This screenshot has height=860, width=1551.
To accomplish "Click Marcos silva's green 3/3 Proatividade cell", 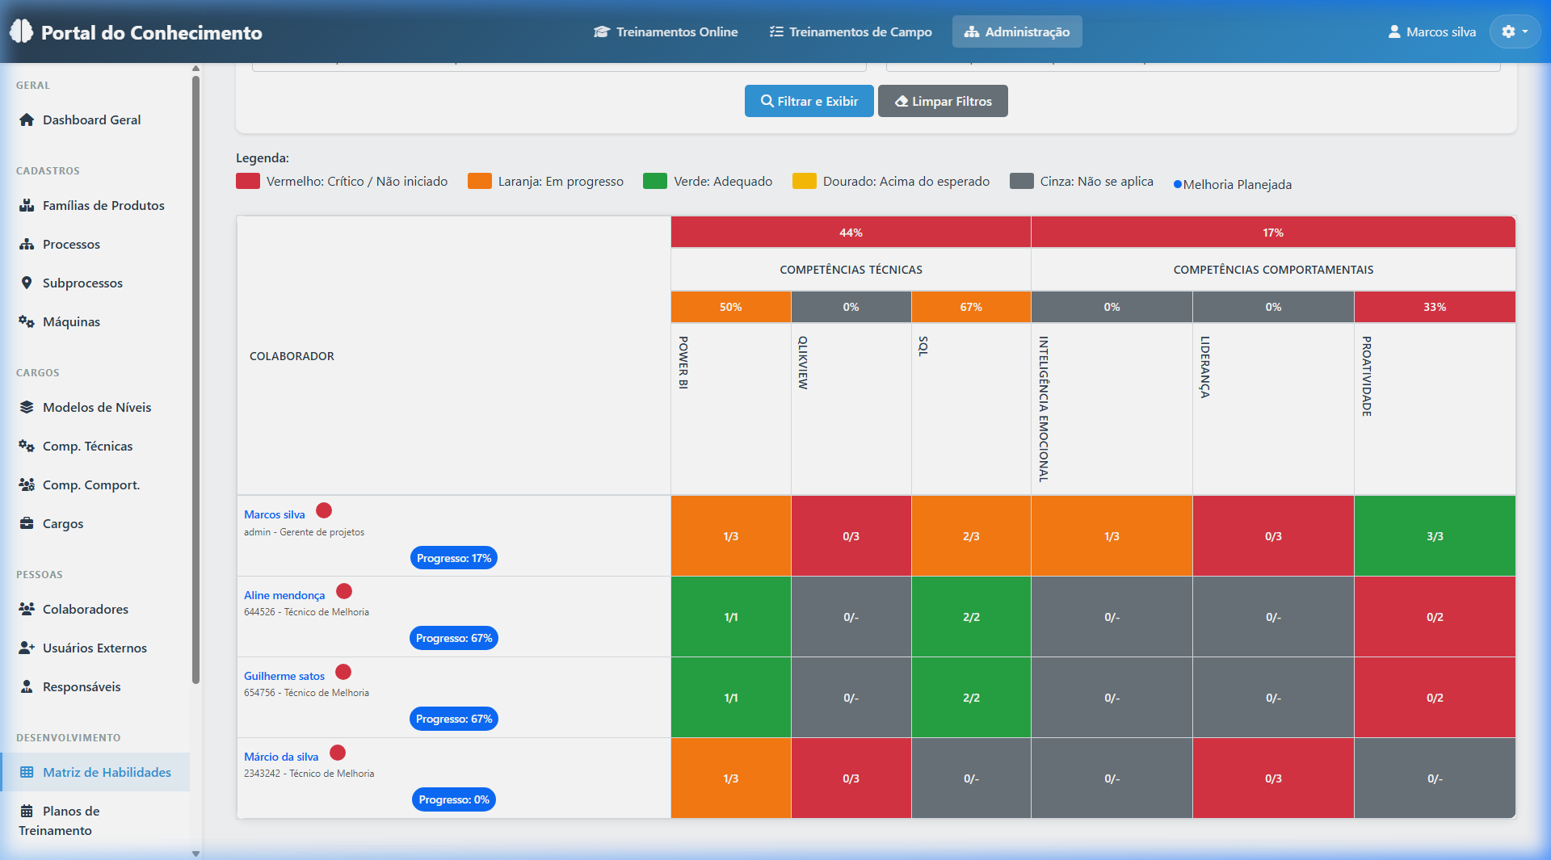I will (1434, 536).
